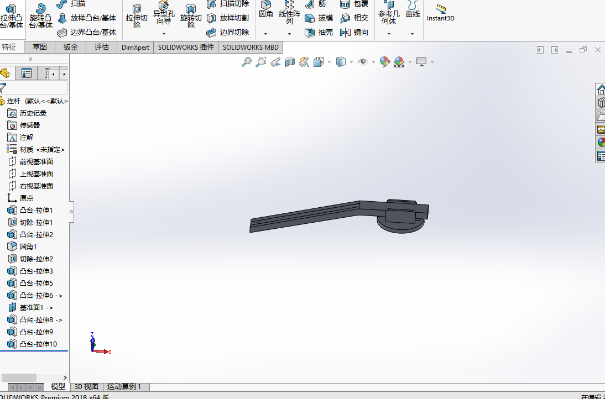
Task: Switch to the 评估 tab
Action: click(101, 48)
